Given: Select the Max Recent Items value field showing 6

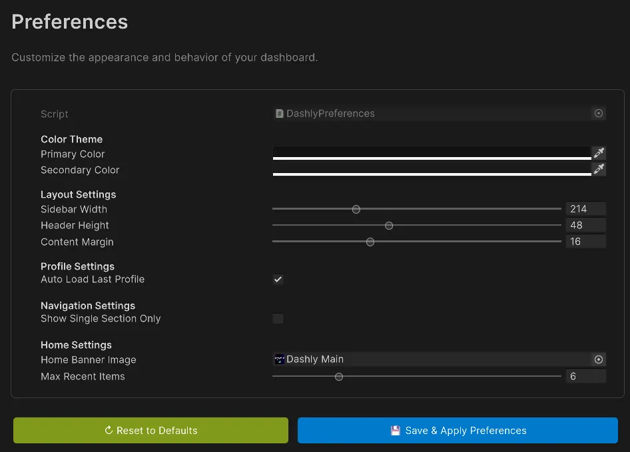Looking at the screenshot, I should 585,376.
